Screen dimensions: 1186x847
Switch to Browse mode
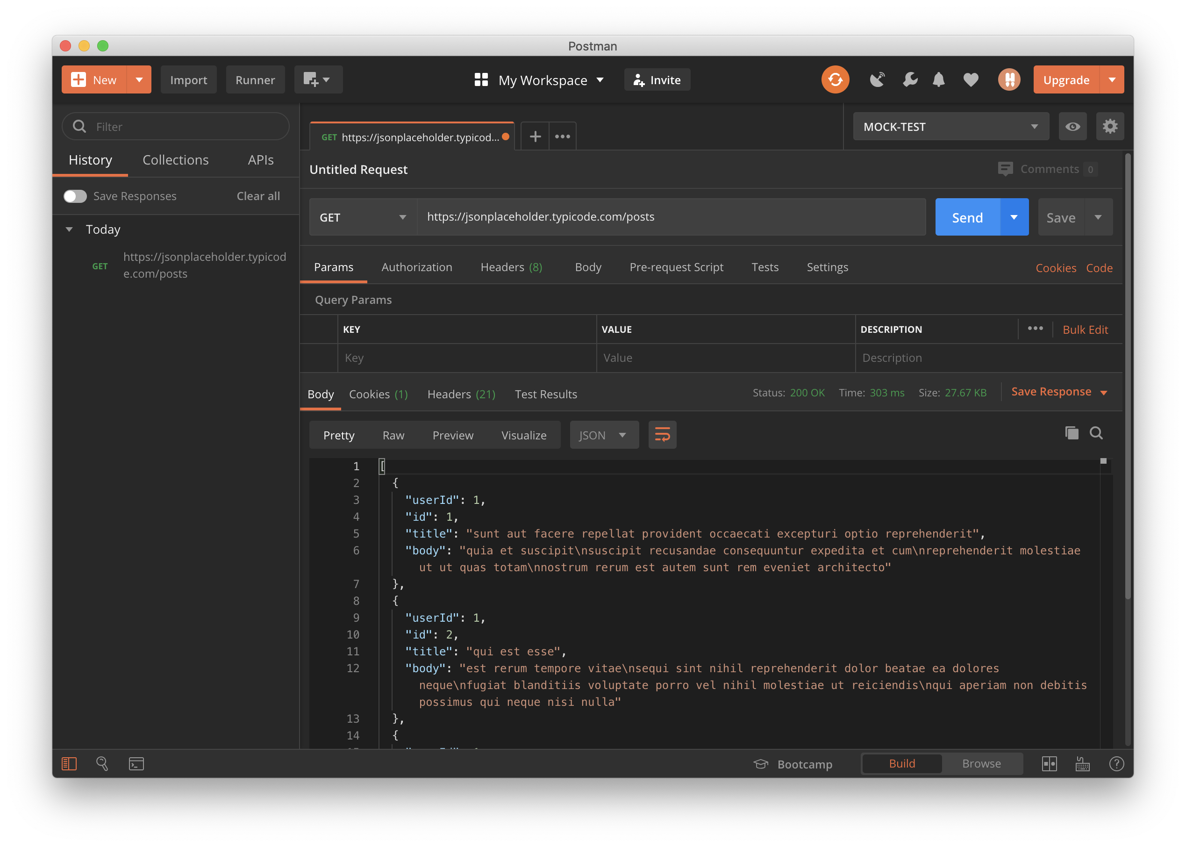[x=981, y=763]
